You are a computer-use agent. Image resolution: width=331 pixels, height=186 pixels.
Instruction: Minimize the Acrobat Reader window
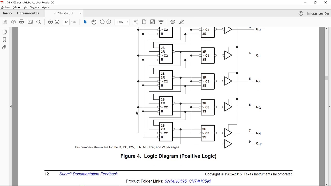click(x=305, y=3)
